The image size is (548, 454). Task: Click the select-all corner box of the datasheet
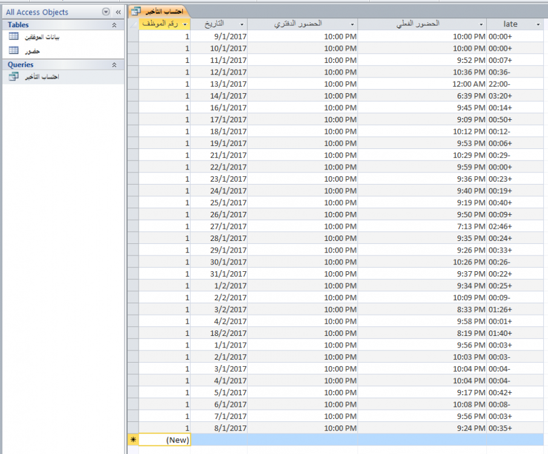133,24
